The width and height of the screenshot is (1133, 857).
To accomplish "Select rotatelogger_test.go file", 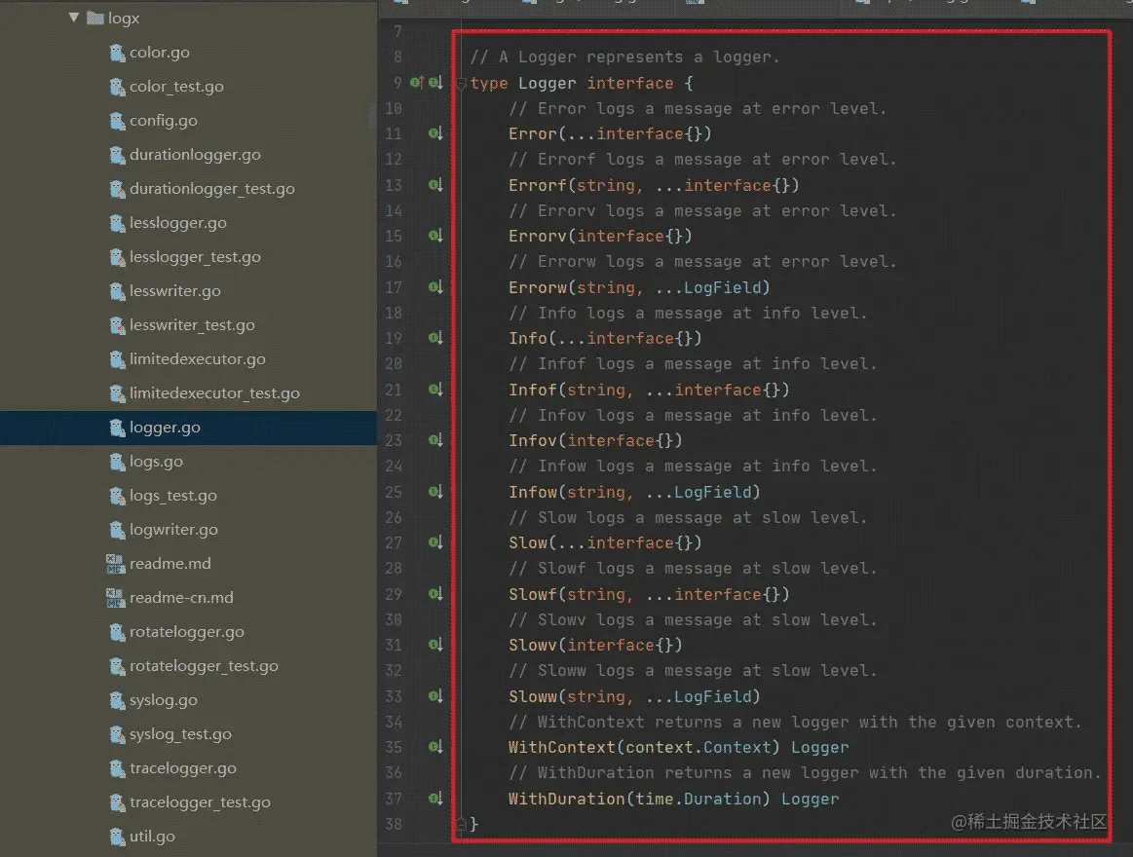I will (x=204, y=666).
